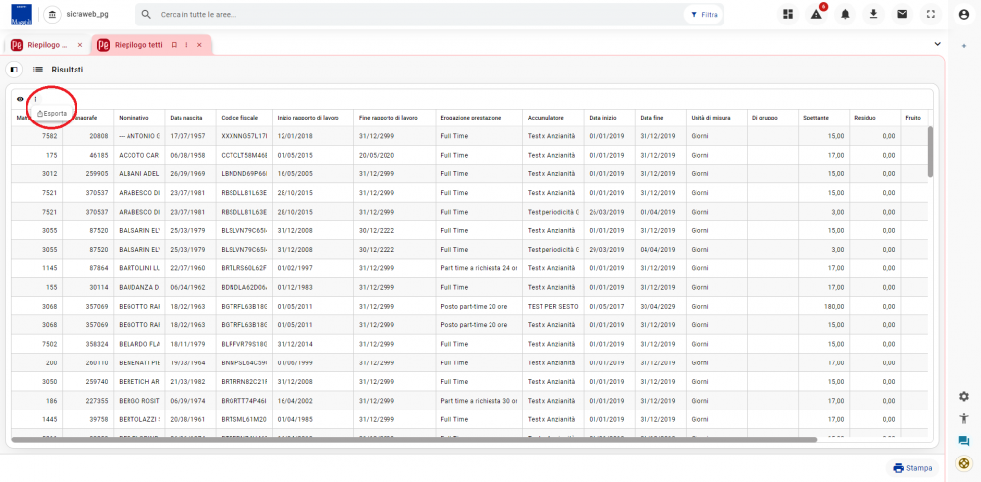This screenshot has width=981, height=482.
Task: Click the vertical table scrollbar
Action: click(930, 152)
